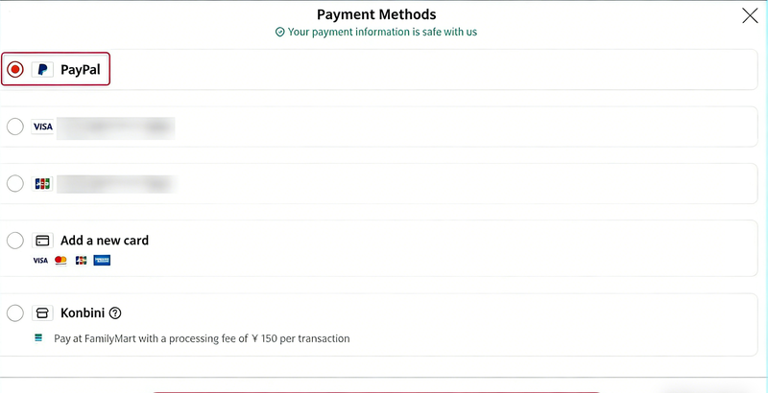Click the Visa logo on saved card
This screenshot has width=768, height=393.
pos(42,127)
